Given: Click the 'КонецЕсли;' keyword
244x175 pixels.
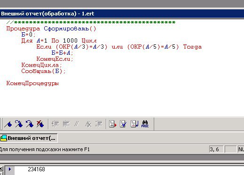Looking at the screenshot, I should click(x=55, y=59).
